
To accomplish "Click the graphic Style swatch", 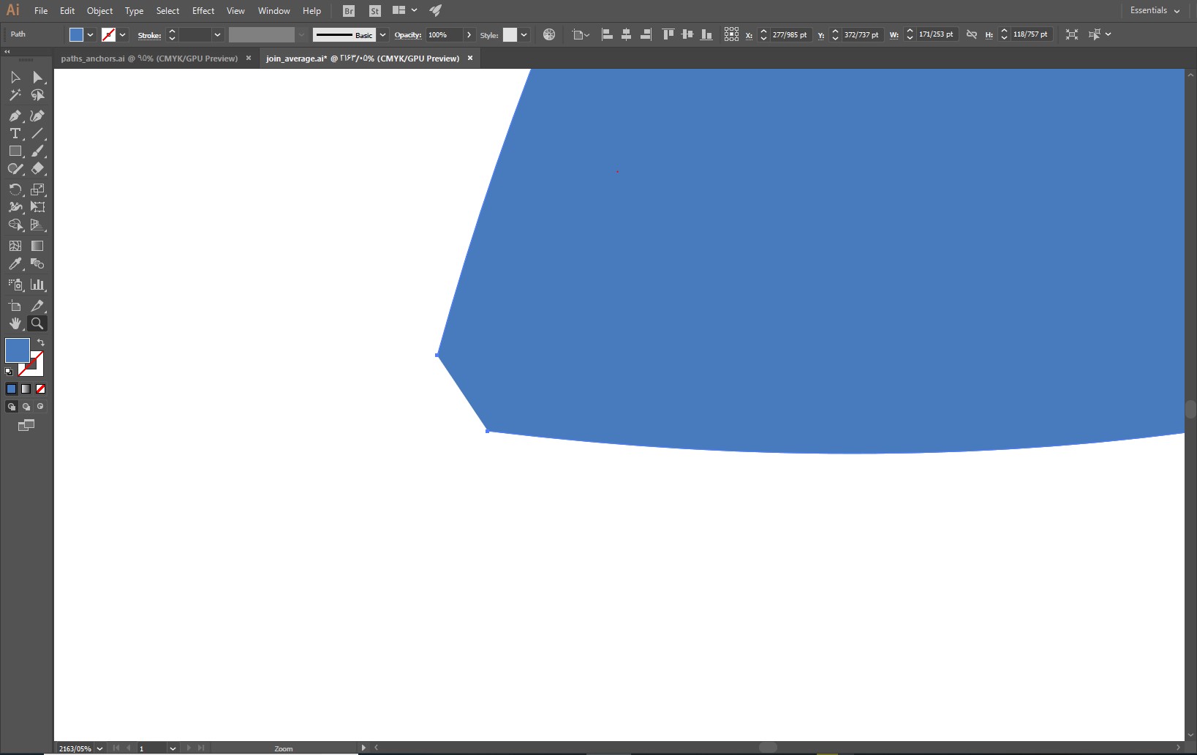I will click(x=510, y=34).
